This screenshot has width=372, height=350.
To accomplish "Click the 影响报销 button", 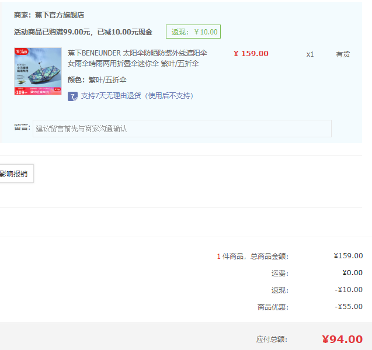I will [x=15, y=174].
